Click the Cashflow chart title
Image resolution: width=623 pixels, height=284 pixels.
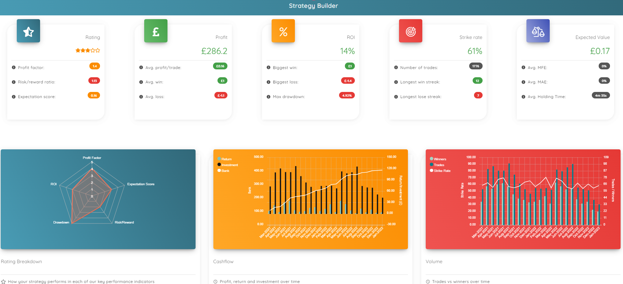(223, 261)
